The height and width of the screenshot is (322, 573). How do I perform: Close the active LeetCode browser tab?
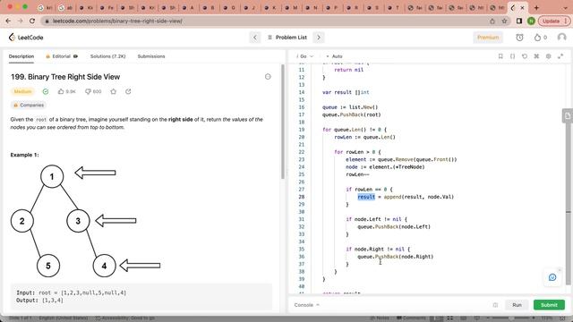(x=522, y=7)
